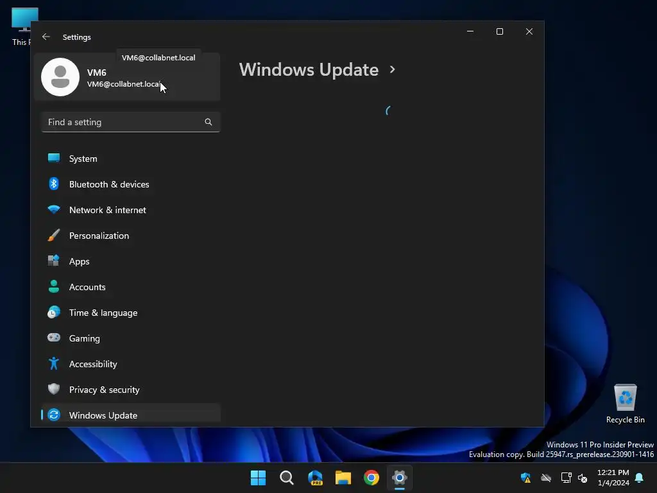Open Accessibility settings
The width and height of the screenshot is (657, 493).
point(131,364)
